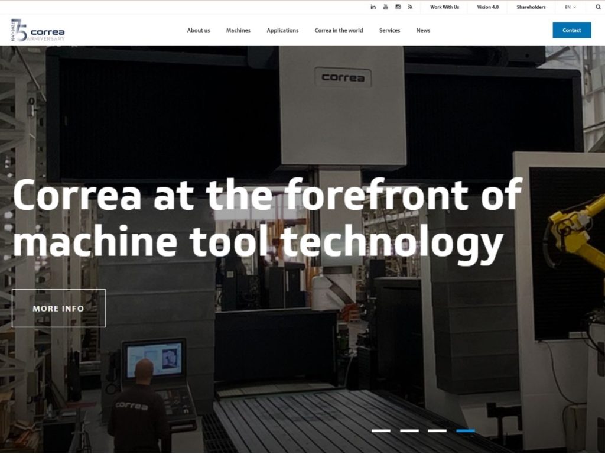The image size is (605, 454).
Task: Click the search magnifier icon
Action: click(598, 7)
